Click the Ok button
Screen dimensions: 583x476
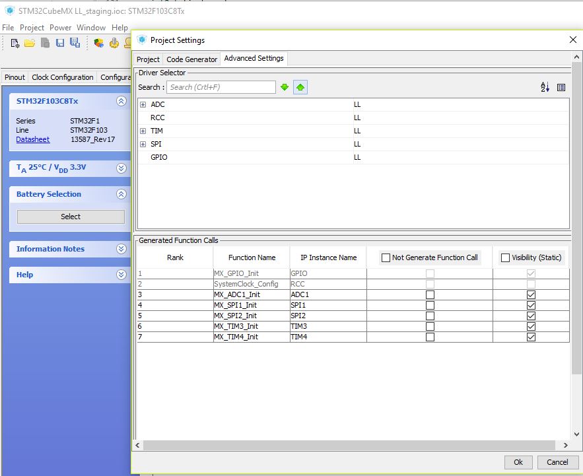pyautogui.click(x=518, y=462)
